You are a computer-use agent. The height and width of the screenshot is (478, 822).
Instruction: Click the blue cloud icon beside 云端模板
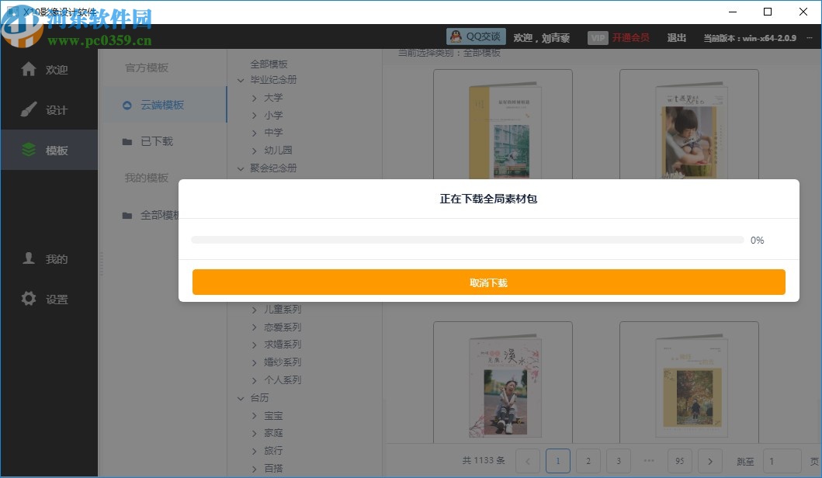pos(127,104)
